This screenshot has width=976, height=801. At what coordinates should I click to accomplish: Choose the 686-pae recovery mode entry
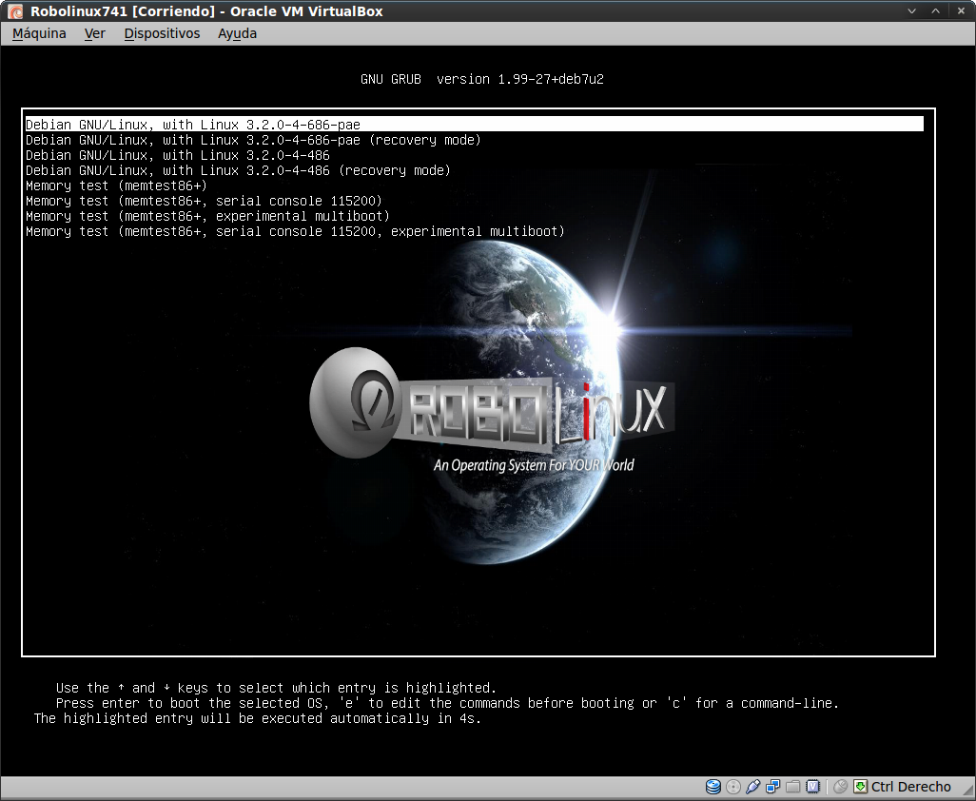[253, 140]
